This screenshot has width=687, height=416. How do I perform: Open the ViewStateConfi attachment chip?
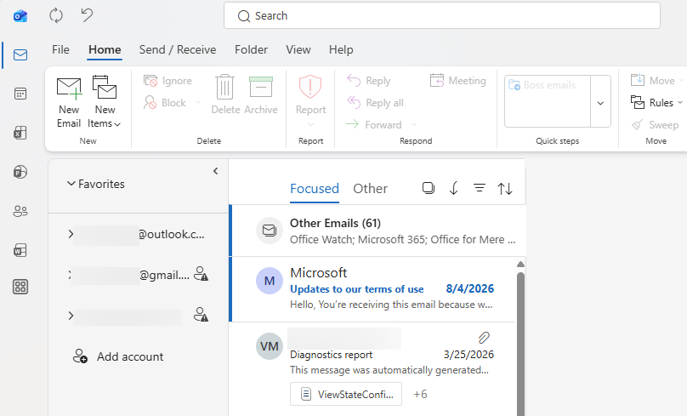tap(346, 394)
